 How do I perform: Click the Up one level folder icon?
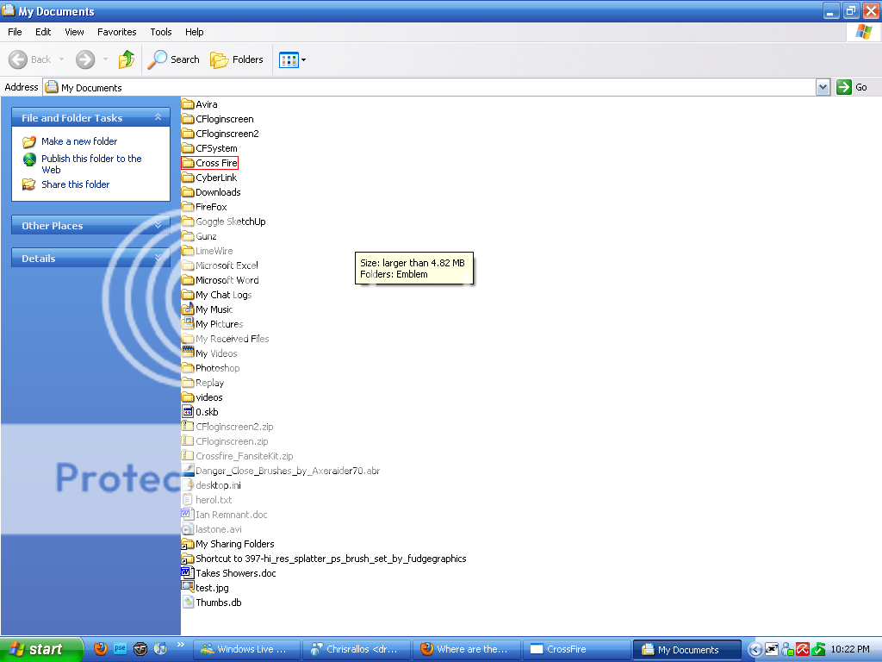point(126,59)
